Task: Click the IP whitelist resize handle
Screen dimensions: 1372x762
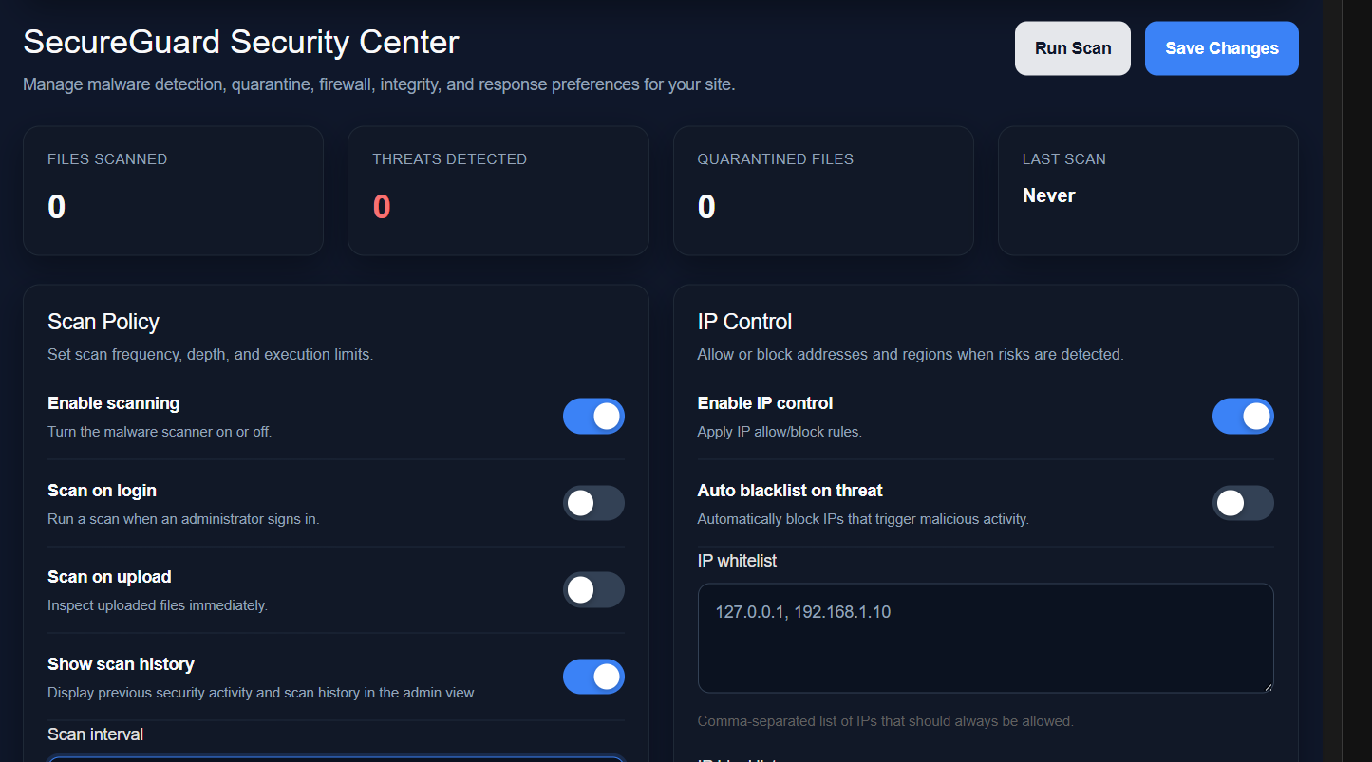Action: [x=1267, y=686]
